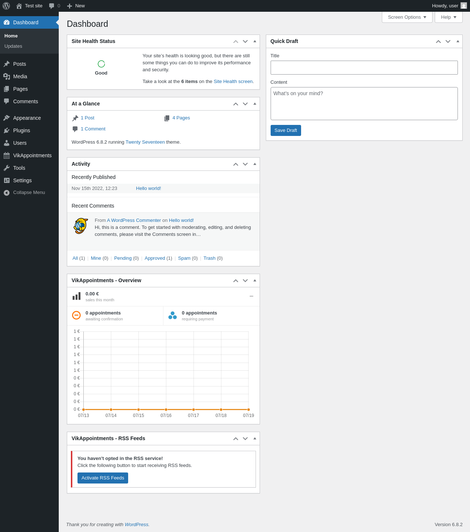Move VikAppointments Overview panel up

236,281
